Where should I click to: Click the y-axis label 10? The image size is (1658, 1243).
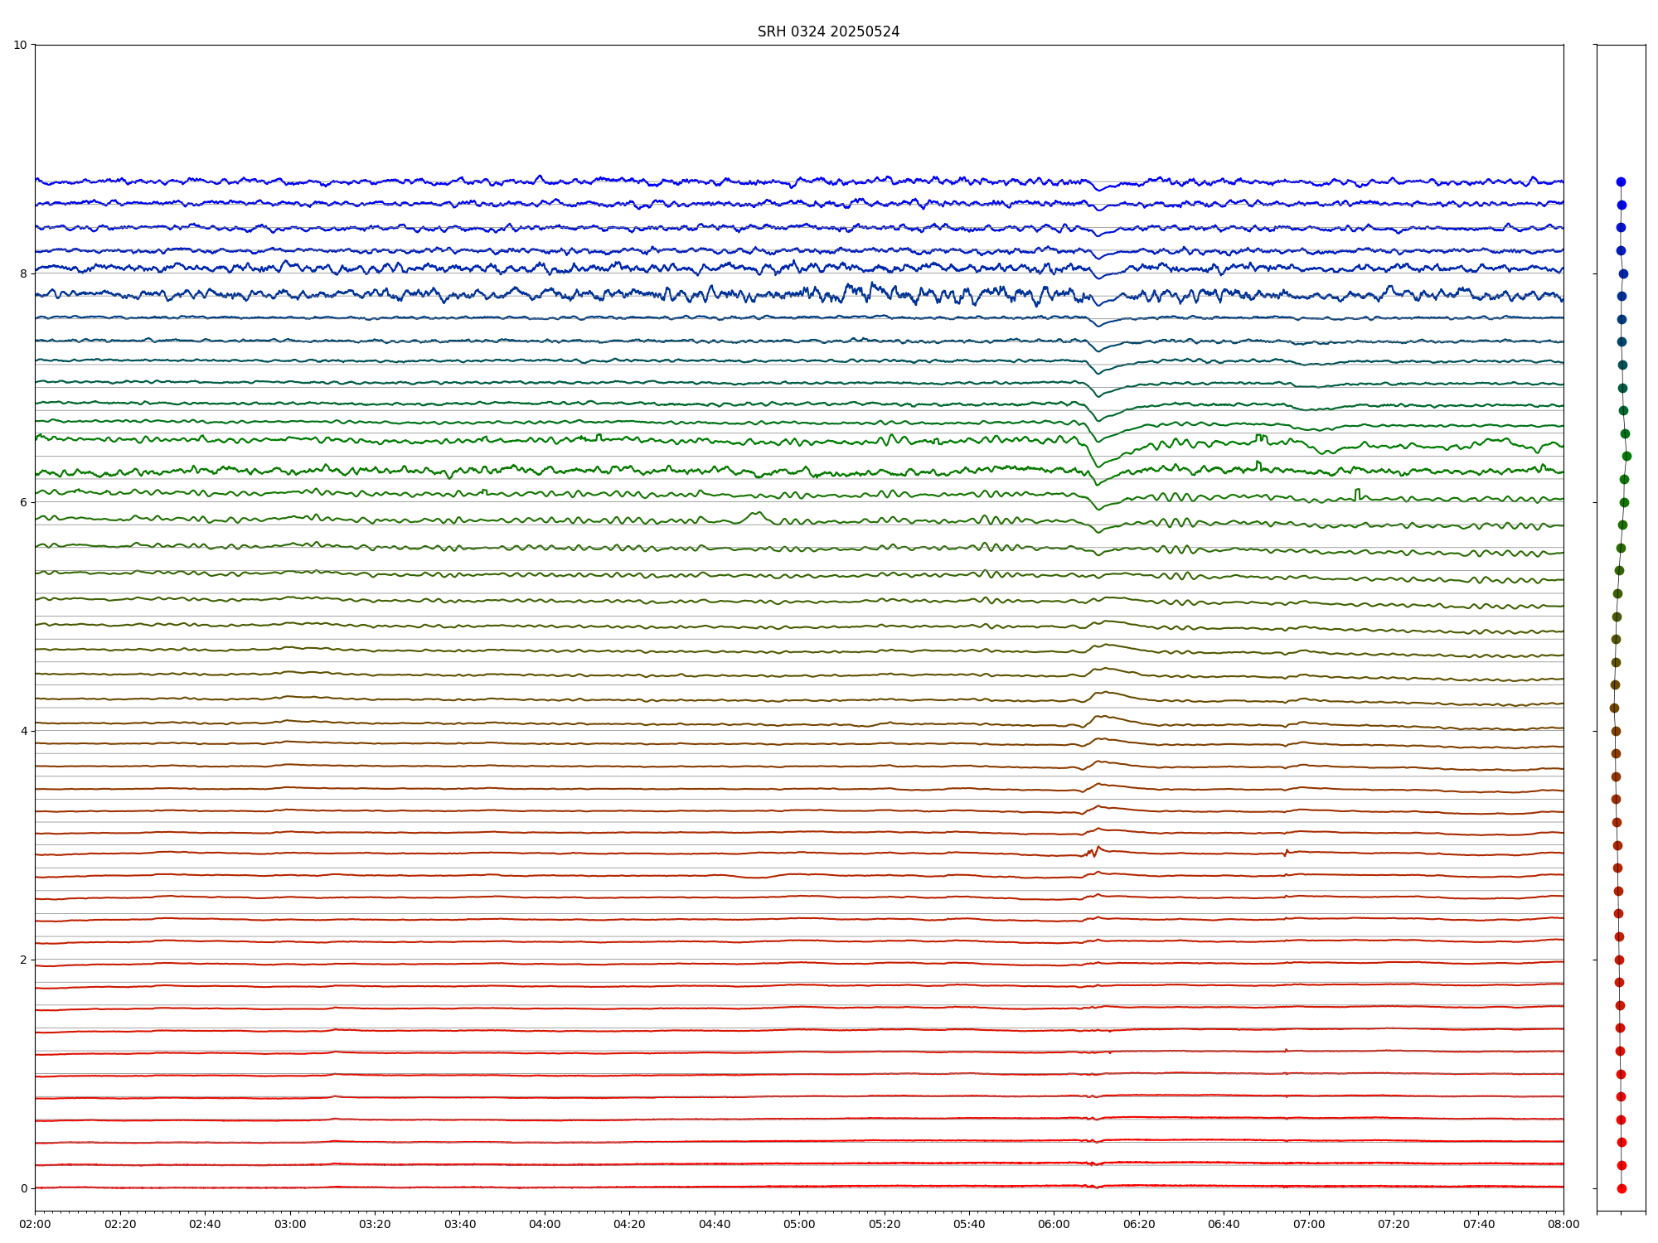pyautogui.click(x=20, y=45)
